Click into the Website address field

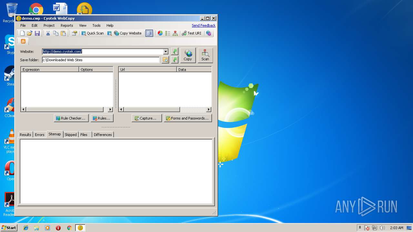coord(103,52)
